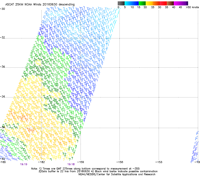The width and height of the screenshot is (200, 176).
Task: Click the latitude label -34
Action: pos(2,67)
